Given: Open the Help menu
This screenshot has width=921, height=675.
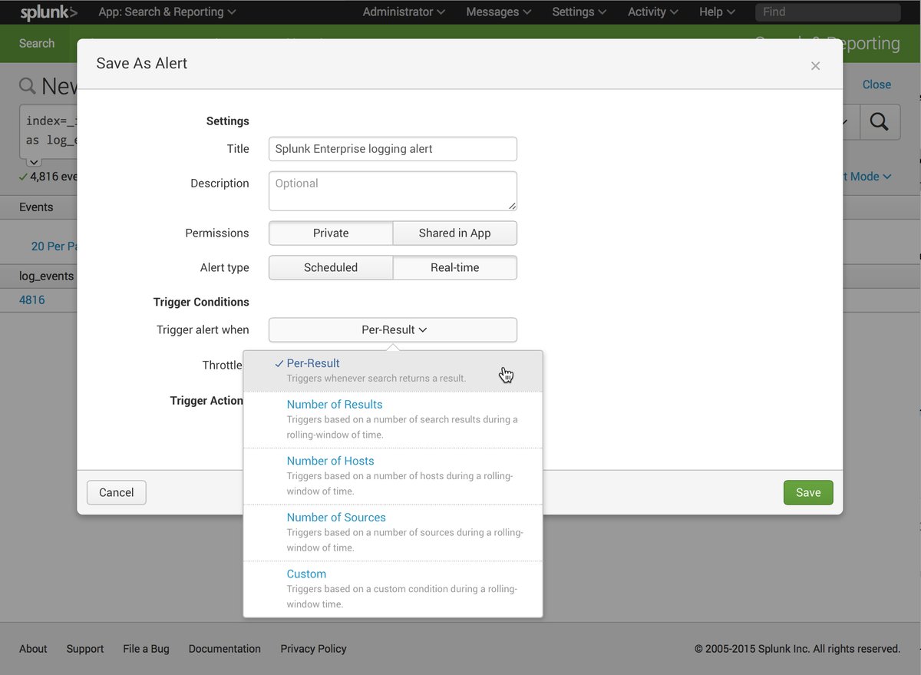Looking at the screenshot, I should point(715,12).
